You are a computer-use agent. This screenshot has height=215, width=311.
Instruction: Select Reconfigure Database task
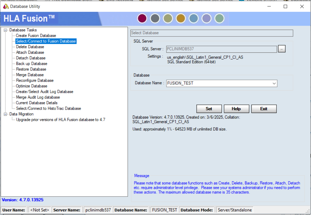[35, 80]
